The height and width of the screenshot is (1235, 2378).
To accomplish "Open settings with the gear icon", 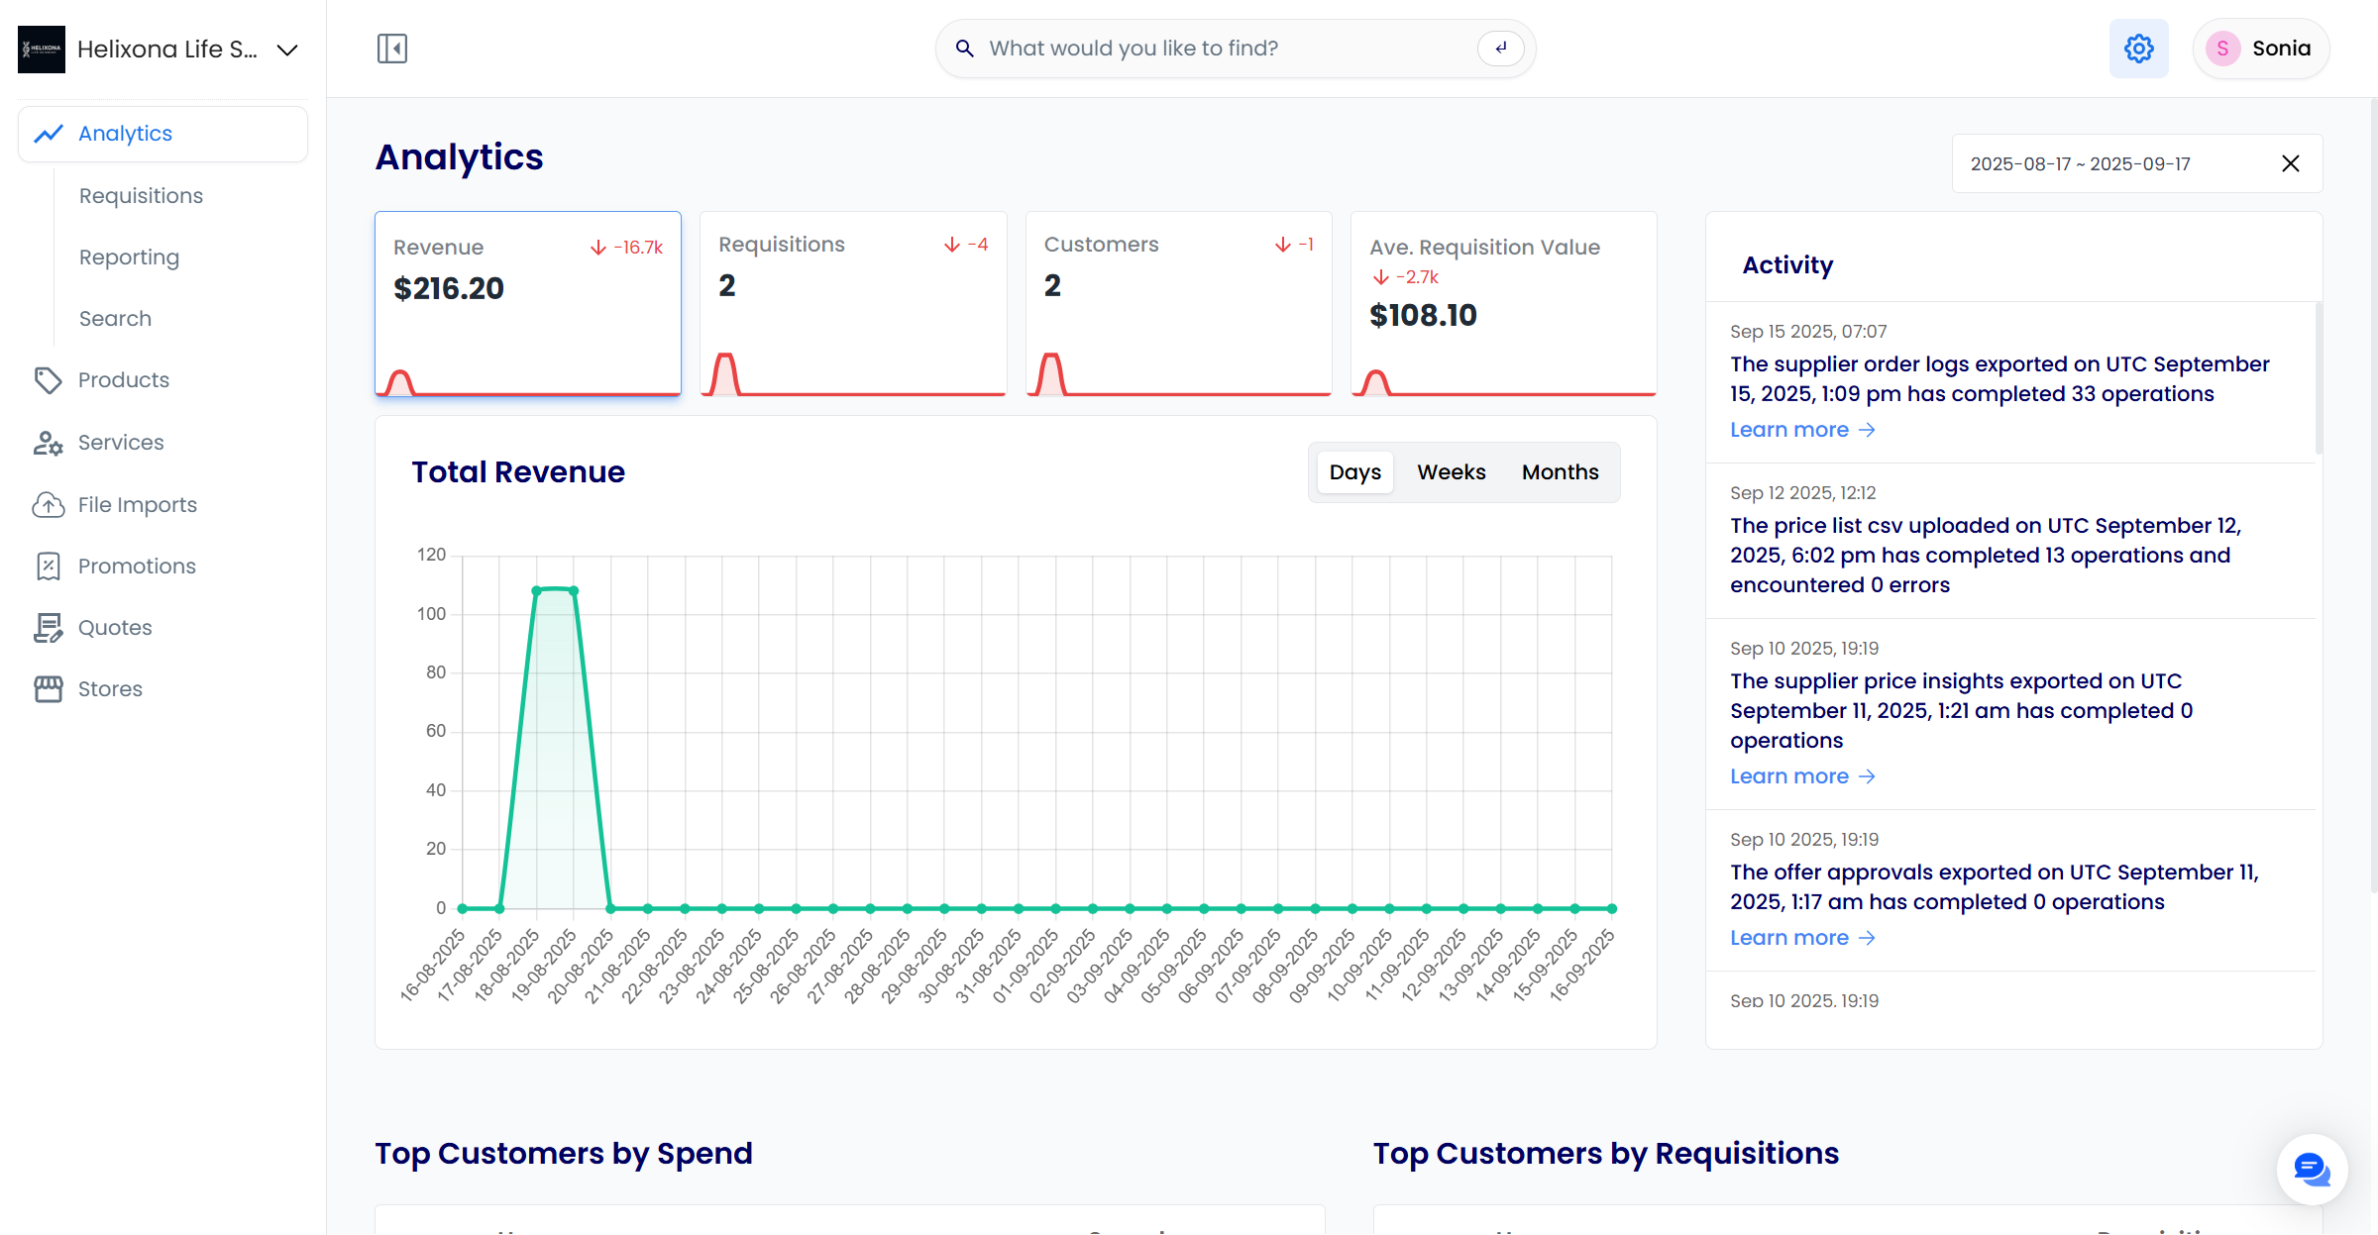I will (x=2138, y=49).
